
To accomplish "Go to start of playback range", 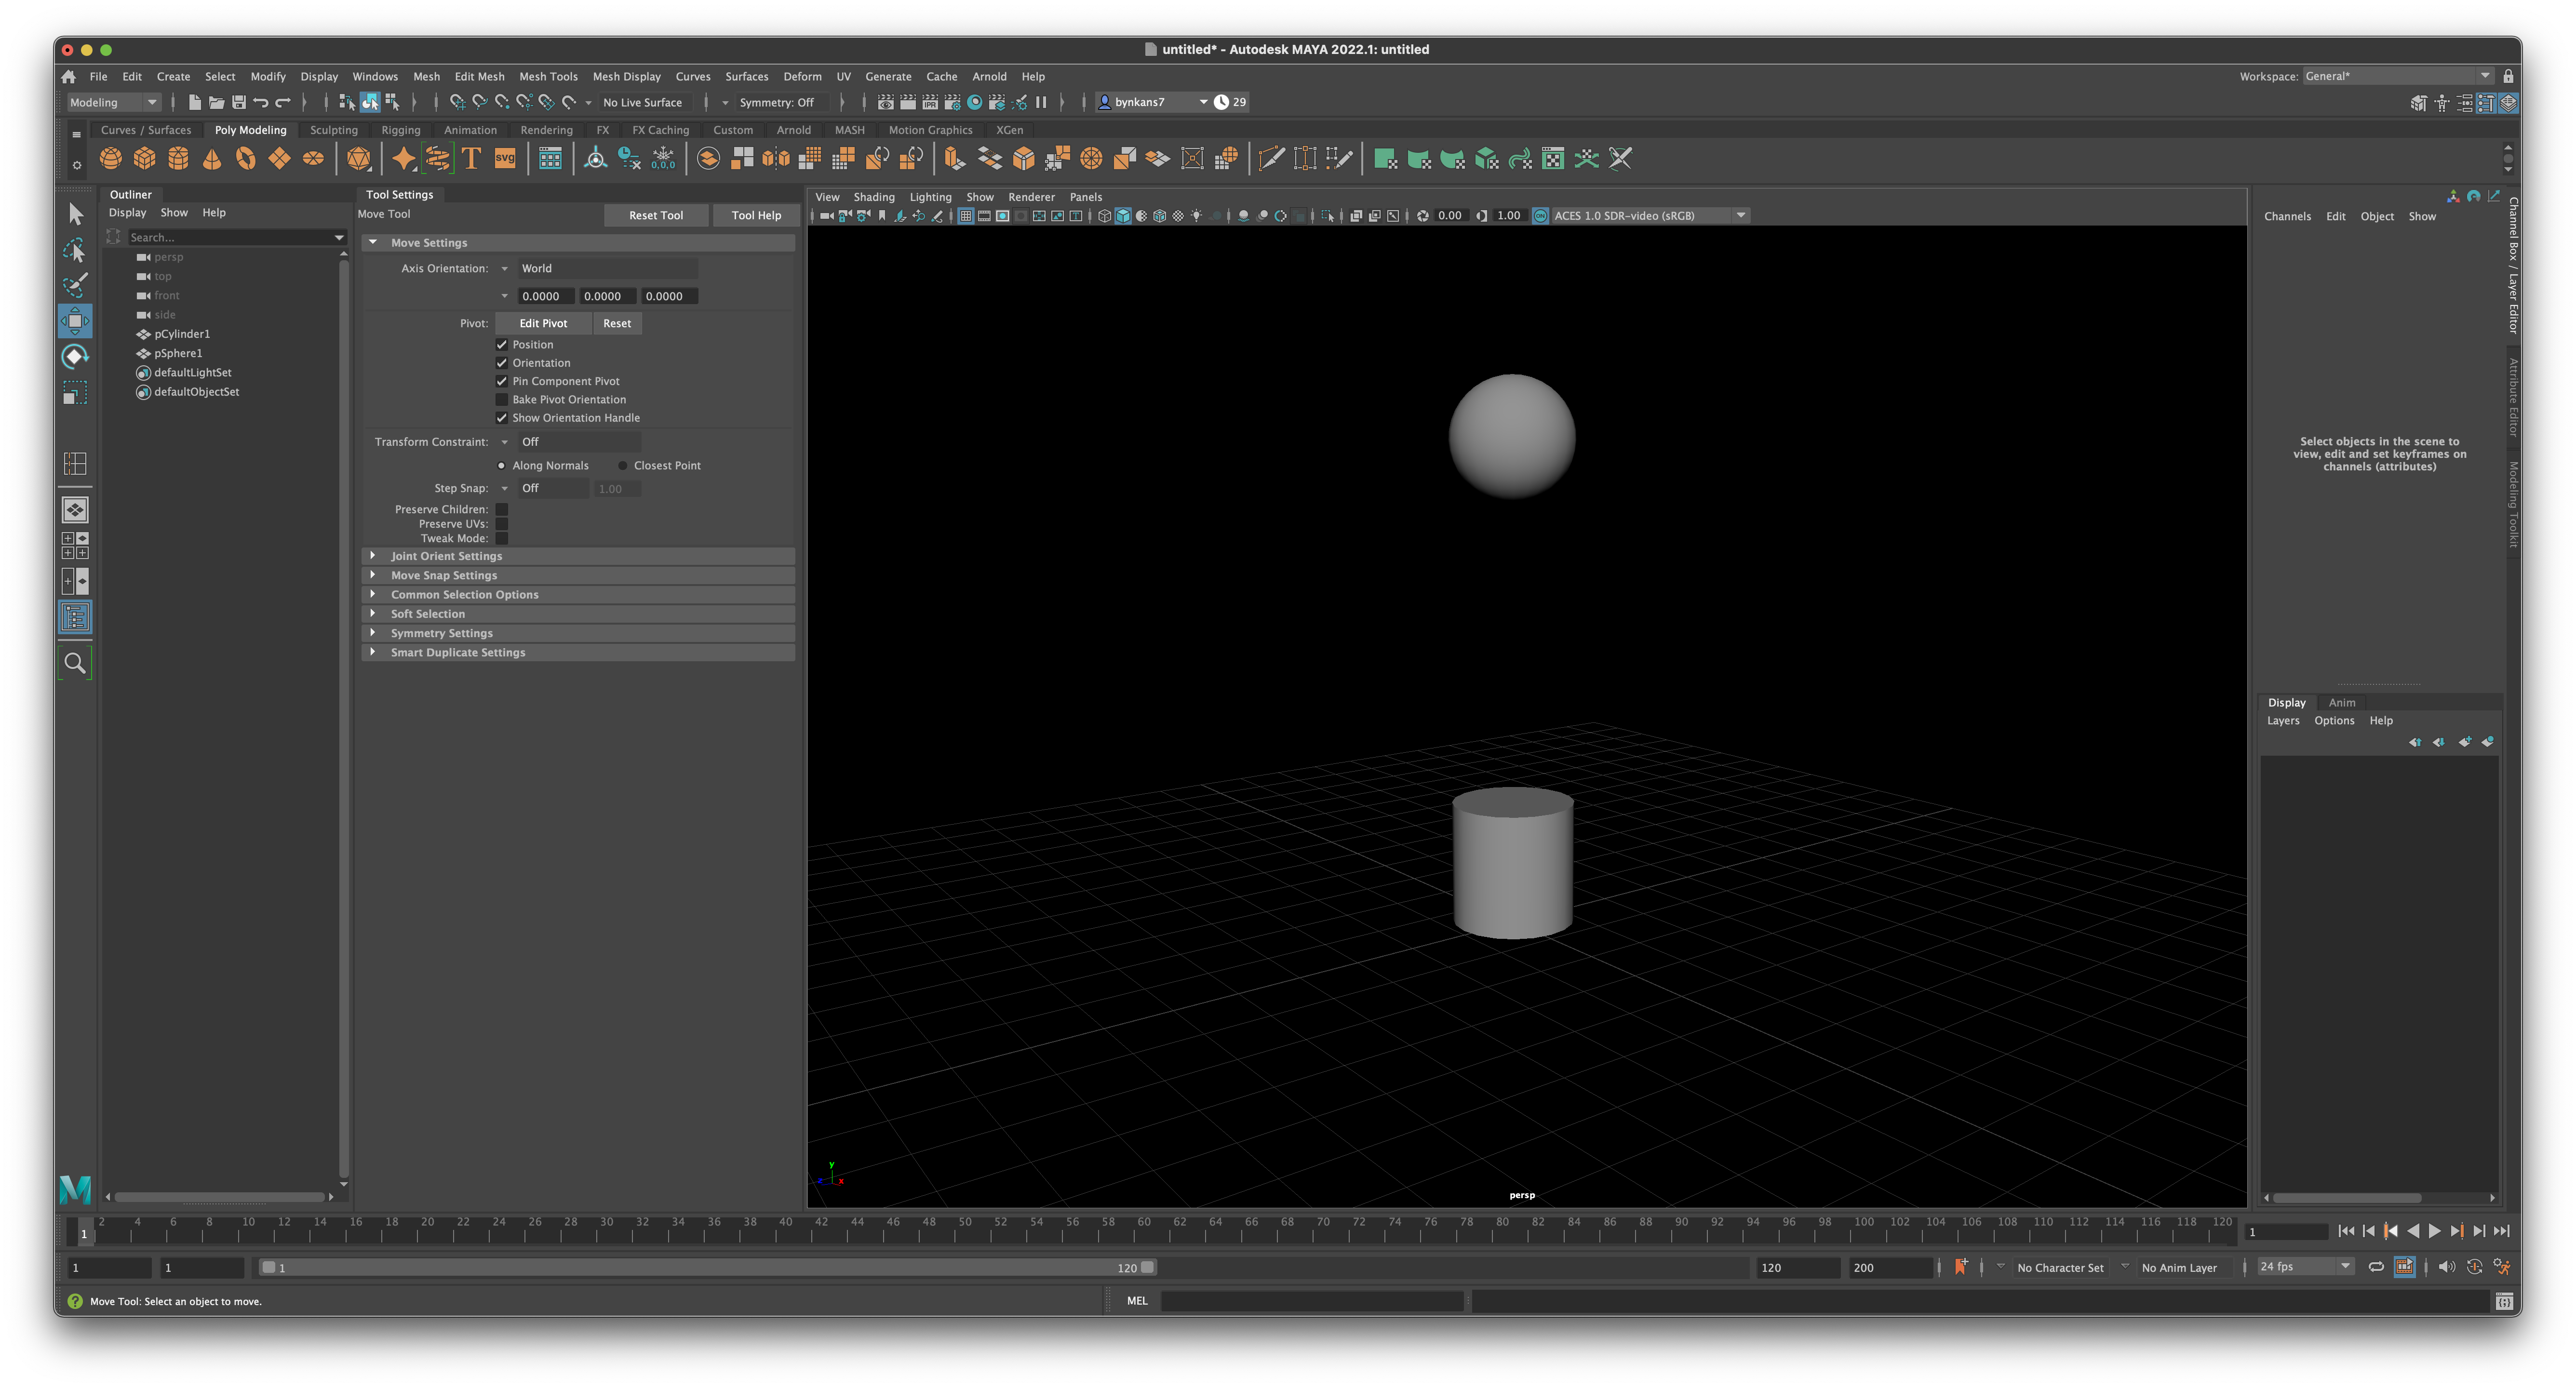I will click(x=2346, y=1232).
